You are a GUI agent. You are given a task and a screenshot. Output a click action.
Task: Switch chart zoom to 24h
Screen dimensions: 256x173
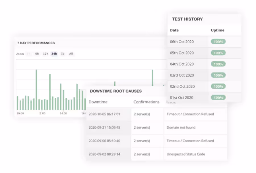pos(54,54)
